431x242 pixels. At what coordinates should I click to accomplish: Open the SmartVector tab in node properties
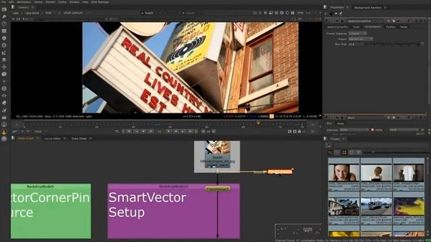click(x=373, y=27)
